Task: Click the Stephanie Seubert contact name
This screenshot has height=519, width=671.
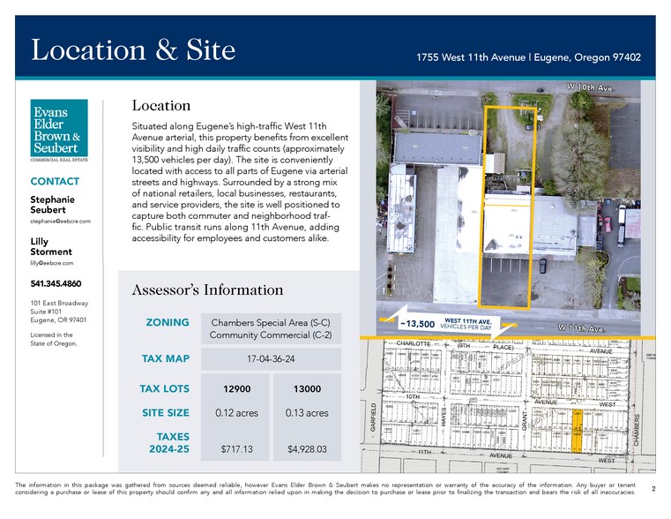Action: click(x=52, y=205)
